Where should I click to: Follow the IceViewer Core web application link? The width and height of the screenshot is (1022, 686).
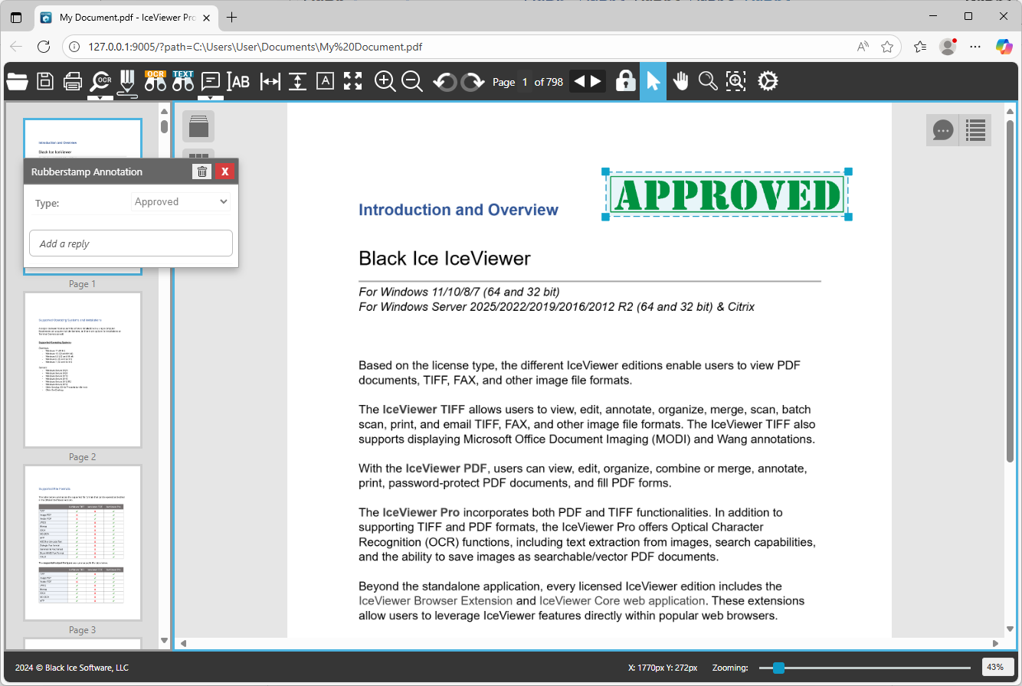pyautogui.click(x=622, y=601)
